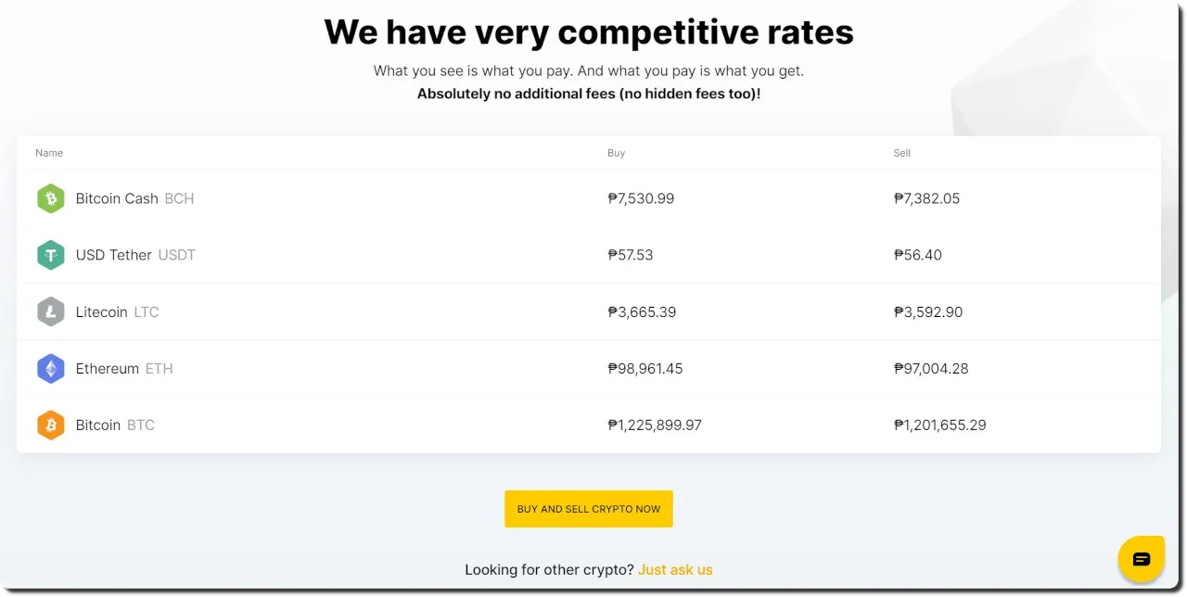
Task: Select the USD Tether USDT name label
Action: tap(135, 255)
